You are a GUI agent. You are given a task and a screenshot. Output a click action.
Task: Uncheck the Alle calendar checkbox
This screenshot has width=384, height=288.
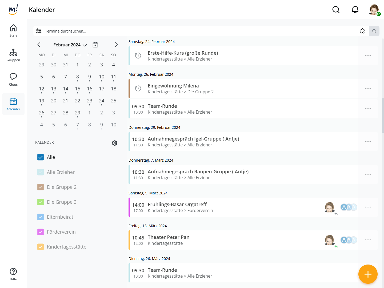point(41,157)
